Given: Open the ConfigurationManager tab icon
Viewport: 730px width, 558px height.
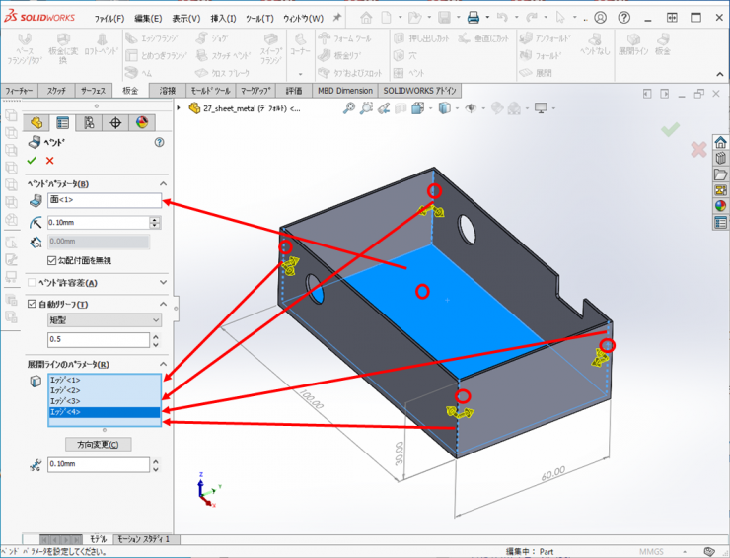Looking at the screenshot, I should click(90, 123).
